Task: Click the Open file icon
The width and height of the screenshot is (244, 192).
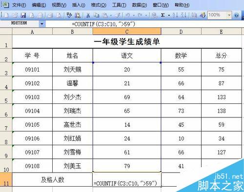Action: click(x=15, y=15)
